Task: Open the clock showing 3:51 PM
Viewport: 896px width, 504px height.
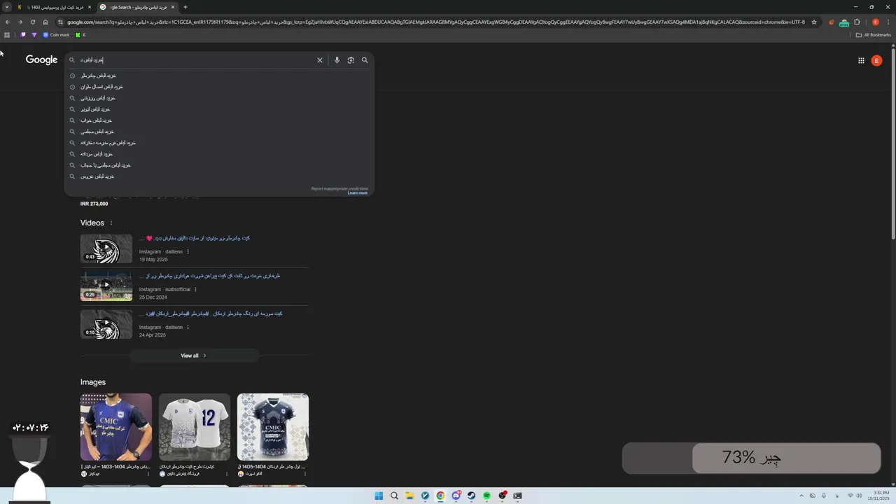Action: [878, 496]
